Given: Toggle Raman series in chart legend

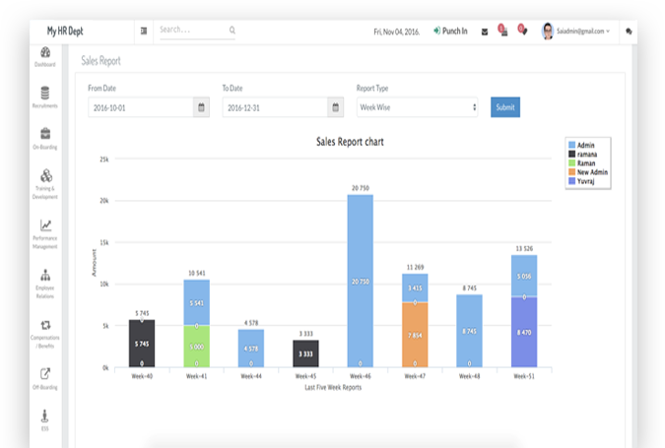Looking at the screenshot, I should pyautogui.click(x=582, y=162).
